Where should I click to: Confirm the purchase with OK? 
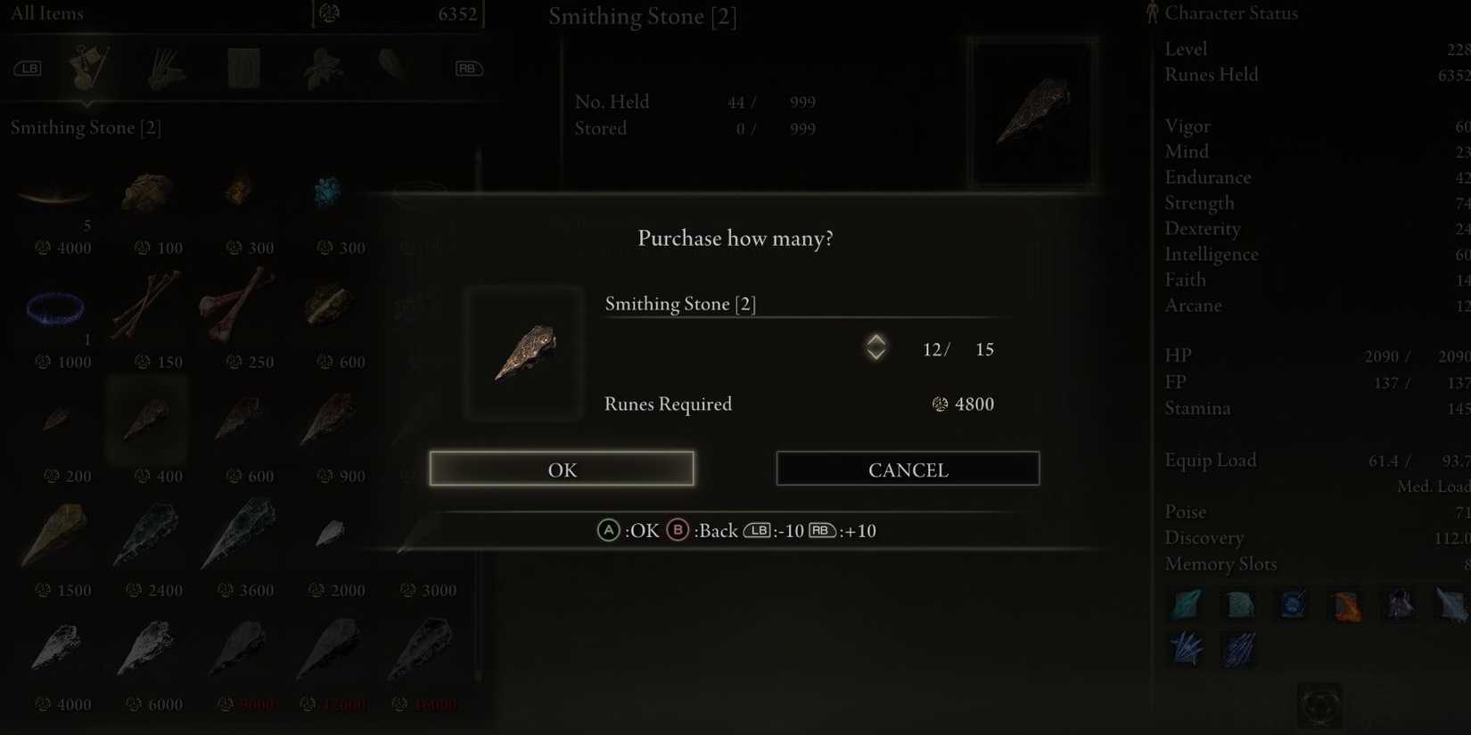click(x=562, y=469)
